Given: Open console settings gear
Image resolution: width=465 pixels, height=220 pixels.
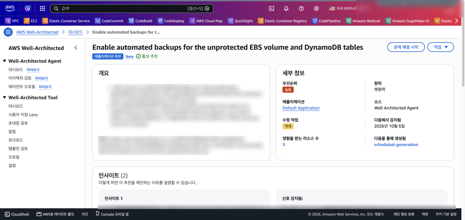Looking at the screenshot, I should 317,9.
